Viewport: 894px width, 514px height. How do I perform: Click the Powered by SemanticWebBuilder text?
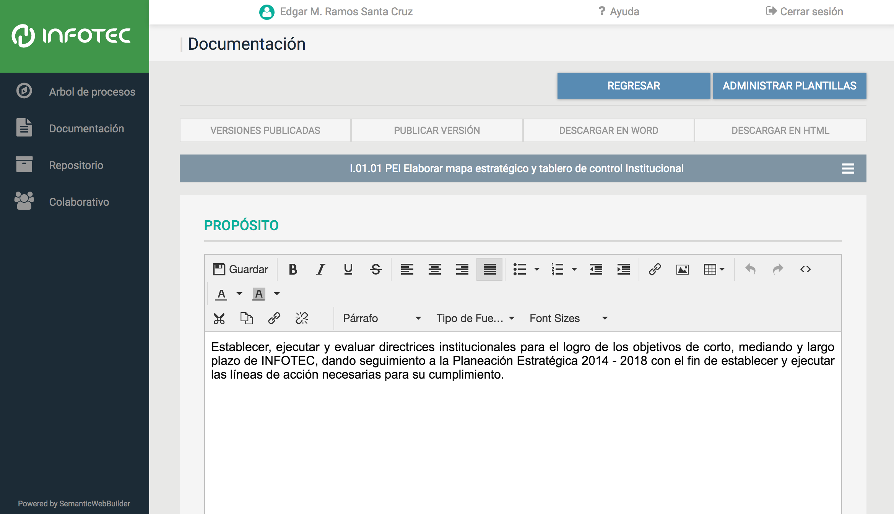click(74, 504)
